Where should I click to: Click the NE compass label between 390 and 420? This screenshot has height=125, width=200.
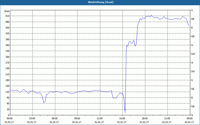193,36
